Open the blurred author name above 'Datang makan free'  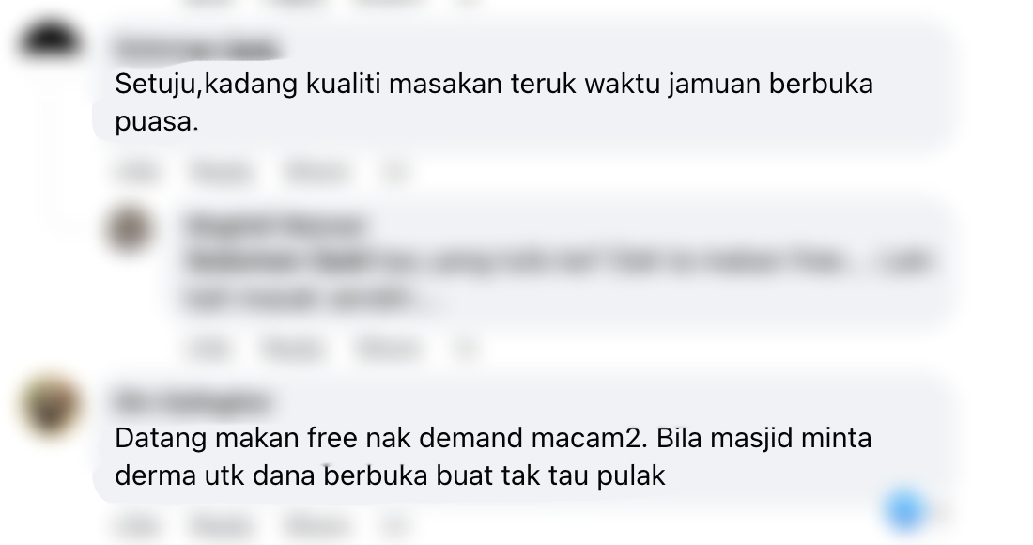coord(193,401)
